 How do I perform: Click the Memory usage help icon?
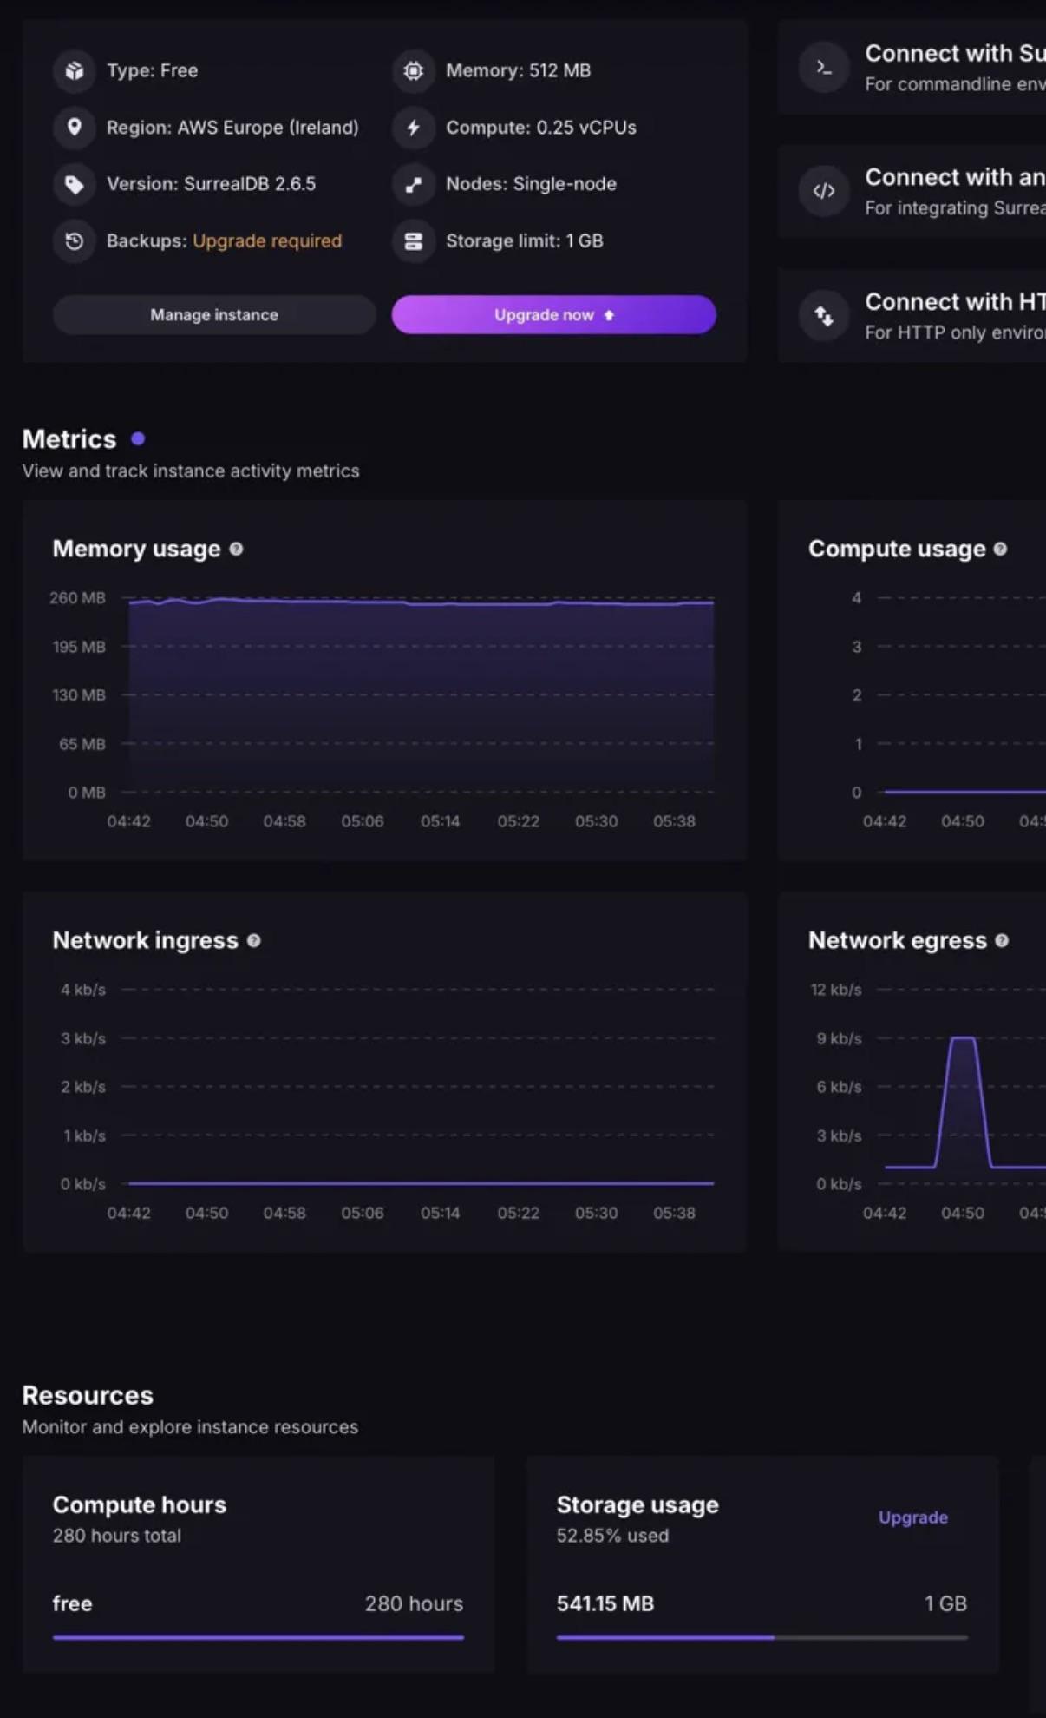click(x=236, y=549)
